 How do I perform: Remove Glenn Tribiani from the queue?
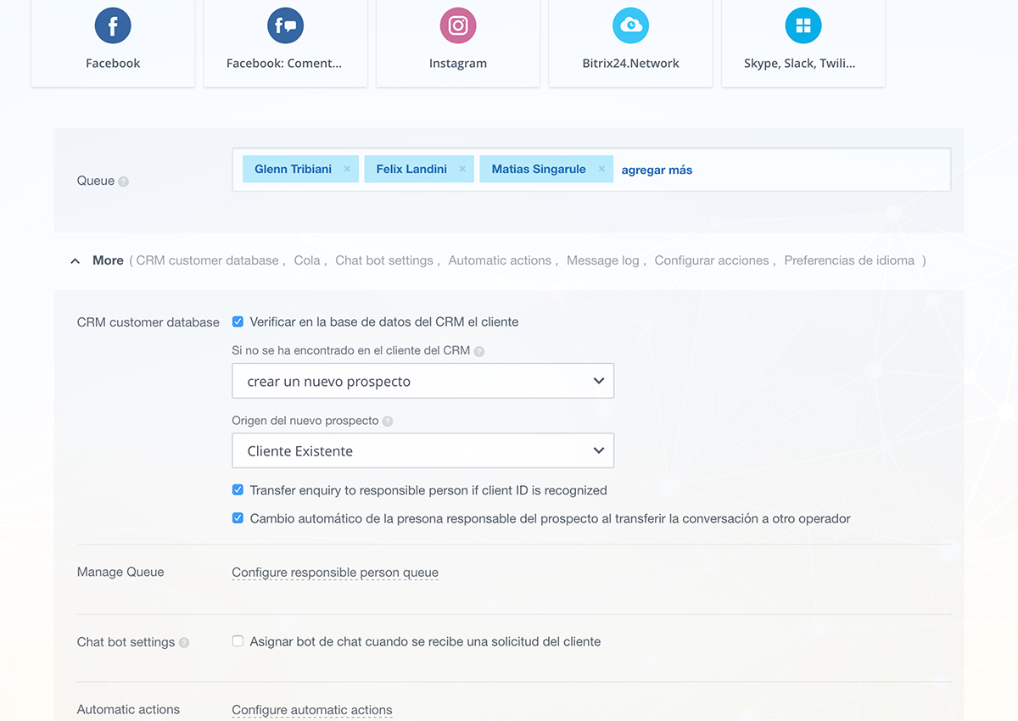click(347, 170)
